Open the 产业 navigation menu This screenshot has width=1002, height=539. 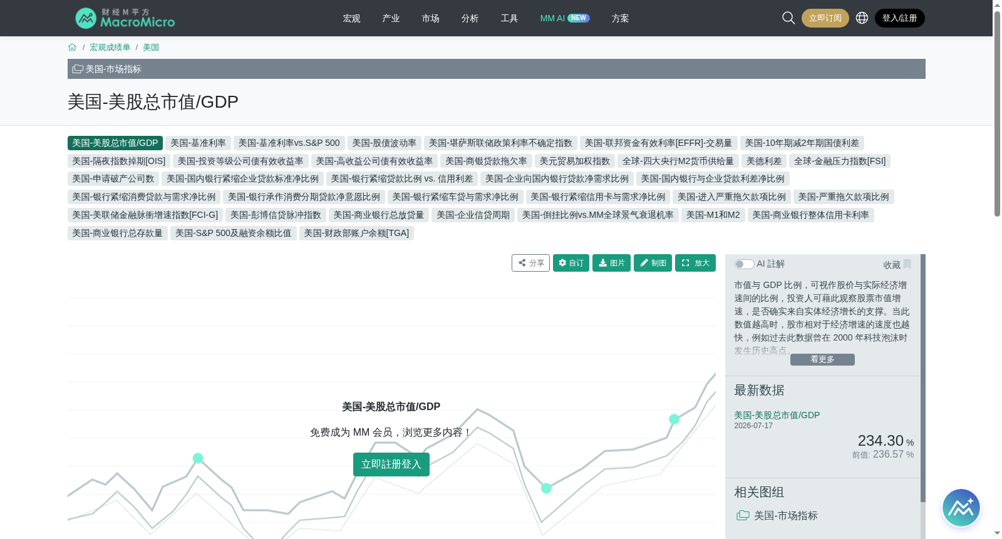(x=391, y=18)
